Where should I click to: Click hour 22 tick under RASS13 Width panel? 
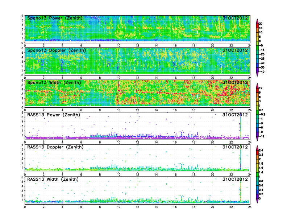coord(231,207)
